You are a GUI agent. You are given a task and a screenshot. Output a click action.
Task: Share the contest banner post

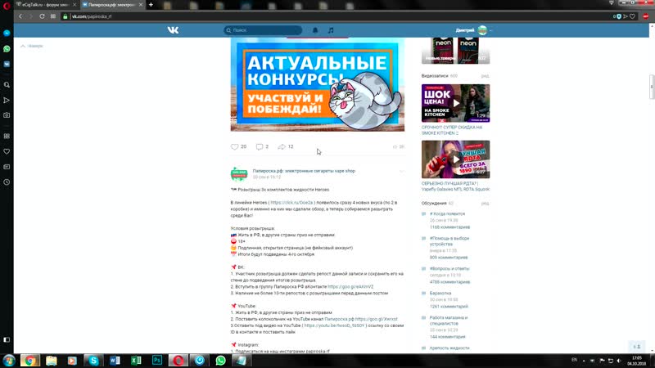point(286,146)
